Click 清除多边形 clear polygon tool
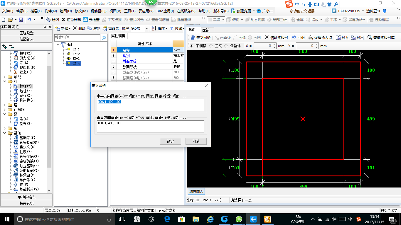The image size is (401, 225). [276, 37]
